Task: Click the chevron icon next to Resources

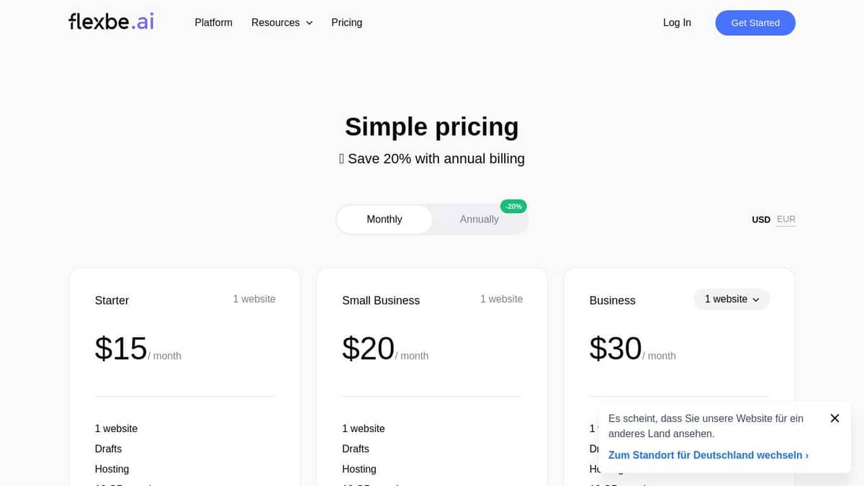Action: [310, 22]
